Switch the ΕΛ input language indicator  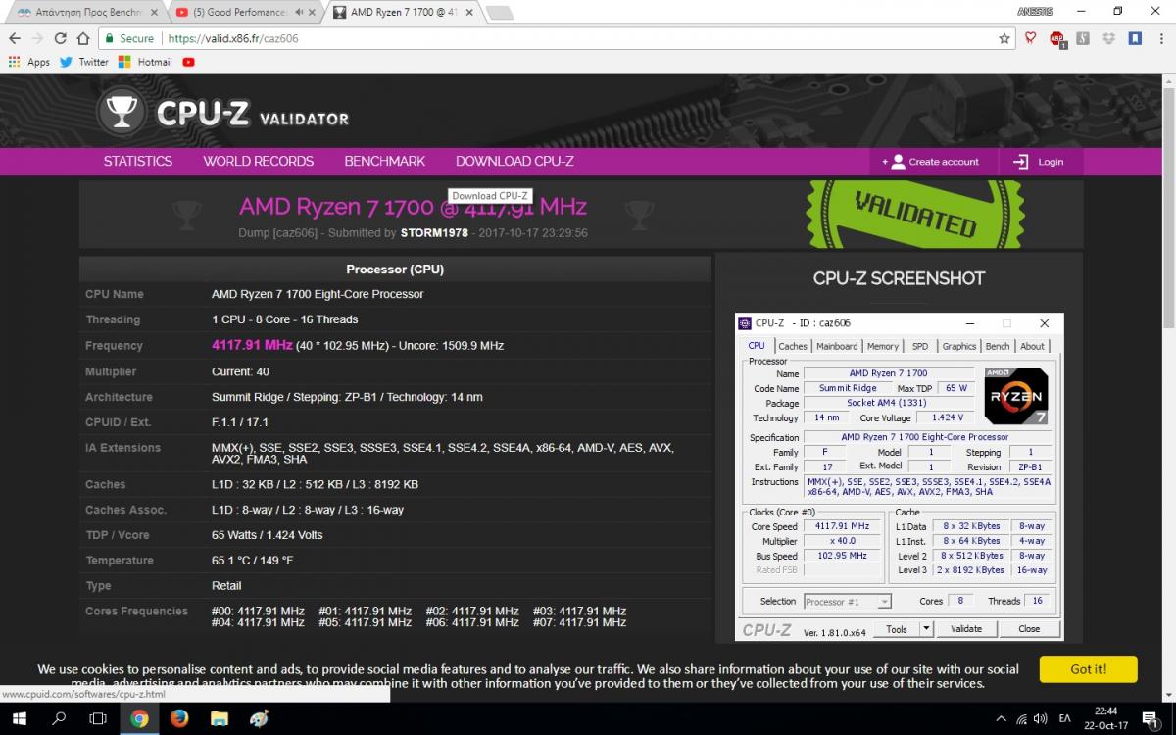[x=1066, y=718]
